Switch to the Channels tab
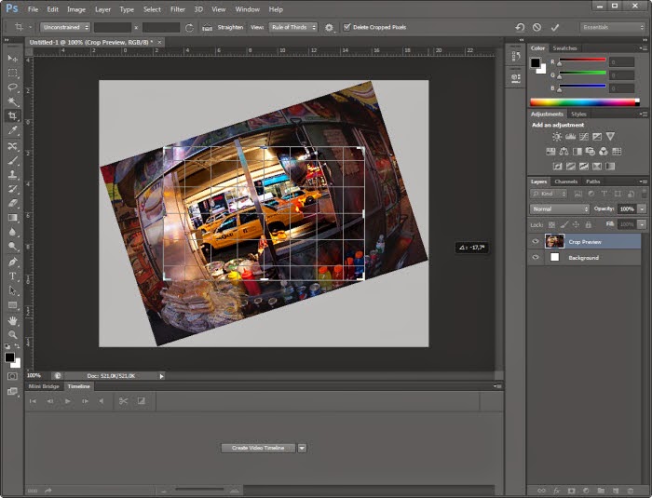The image size is (652, 498). pyautogui.click(x=566, y=182)
